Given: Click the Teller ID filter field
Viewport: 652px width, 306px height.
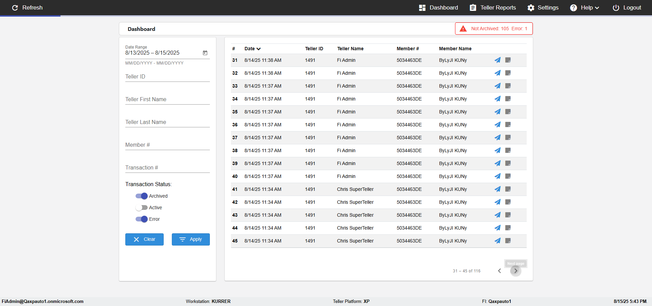Looking at the screenshot, I should 167,77.
